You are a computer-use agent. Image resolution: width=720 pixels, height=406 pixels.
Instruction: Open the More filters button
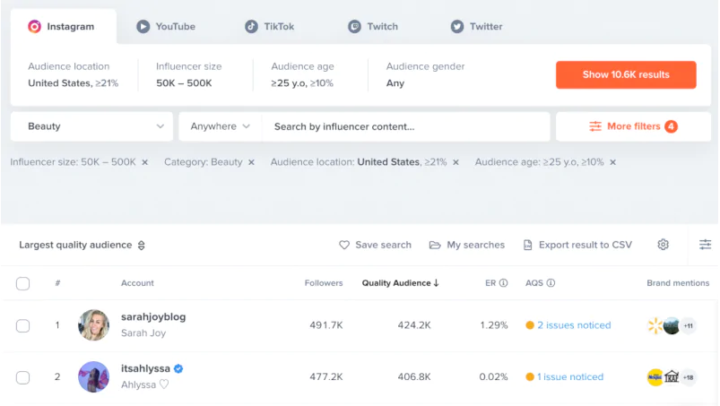[633, 126]
